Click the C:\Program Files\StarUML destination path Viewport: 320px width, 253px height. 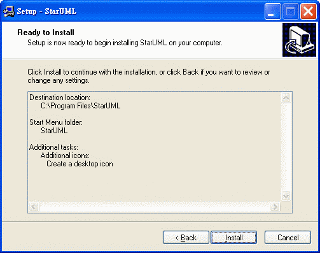(81, 106)
